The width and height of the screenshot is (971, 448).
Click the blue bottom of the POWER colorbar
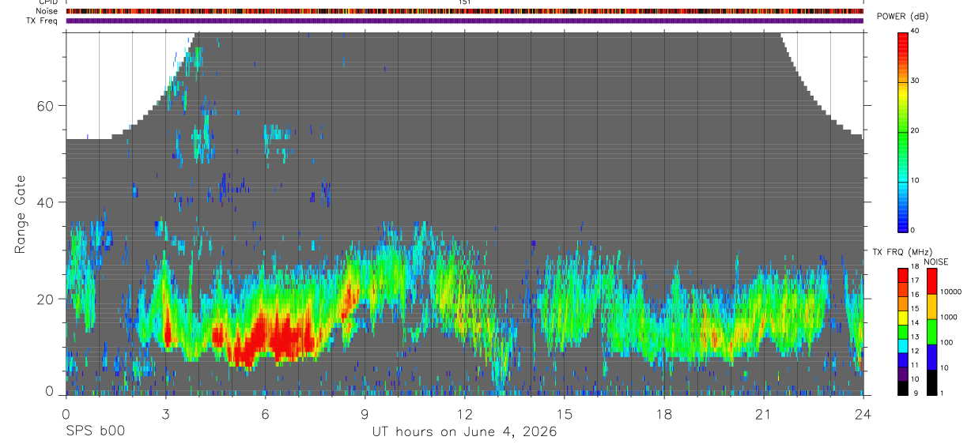pyautogui.click(x=903, y=217)
